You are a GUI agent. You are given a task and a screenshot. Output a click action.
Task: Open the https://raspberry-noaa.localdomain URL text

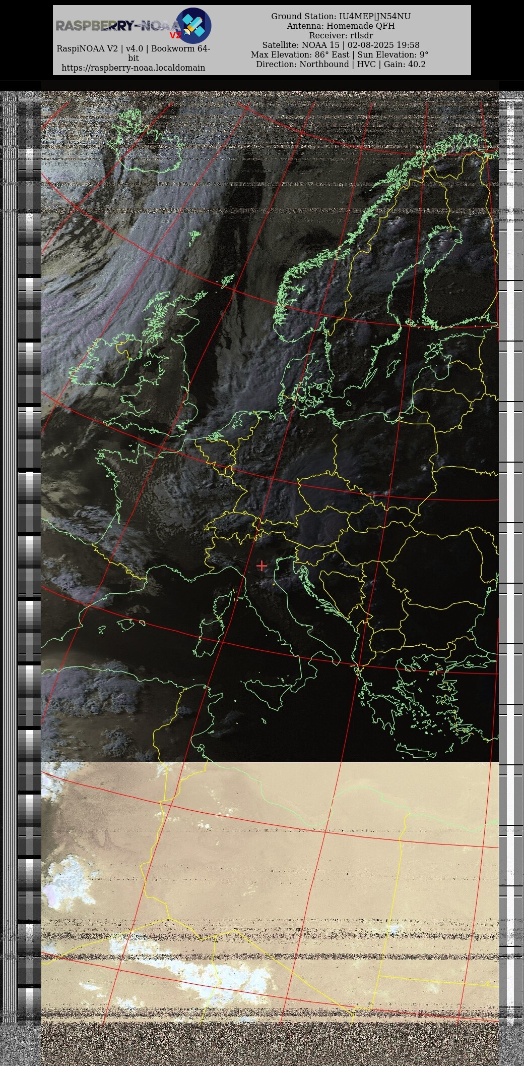134,68
